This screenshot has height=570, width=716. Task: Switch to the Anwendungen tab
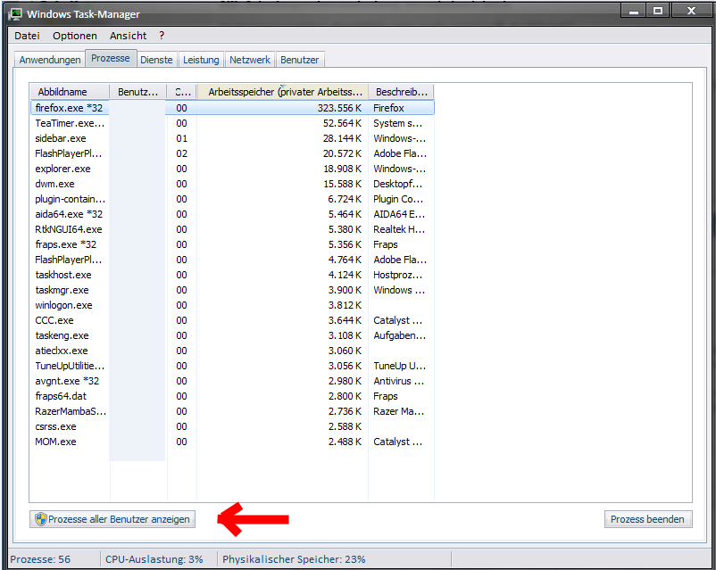click(x=50, y=60)
